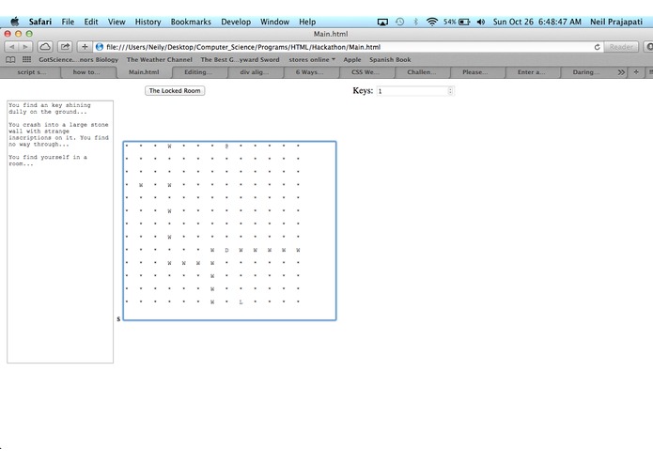
Task: Switch to the Main.html tab
Action: tap(144, 72)
